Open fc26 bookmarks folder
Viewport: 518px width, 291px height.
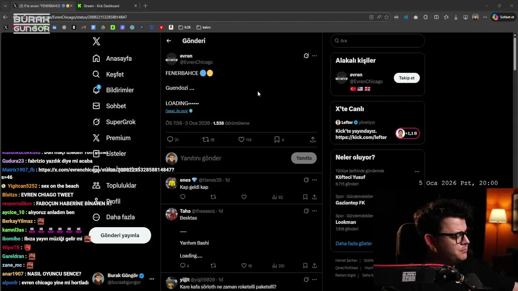[185, 27]
